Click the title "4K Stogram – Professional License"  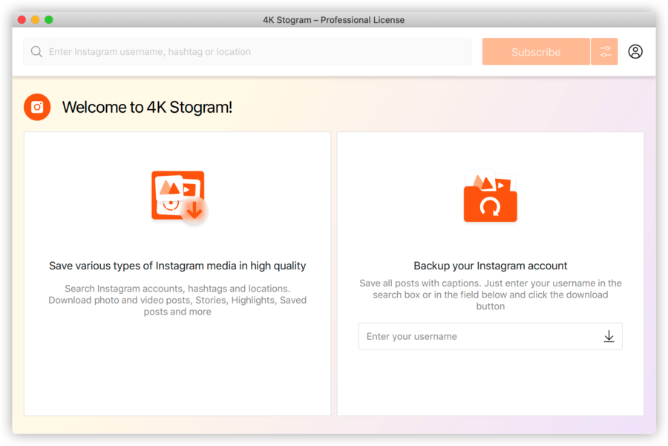(x=333, y=20)
